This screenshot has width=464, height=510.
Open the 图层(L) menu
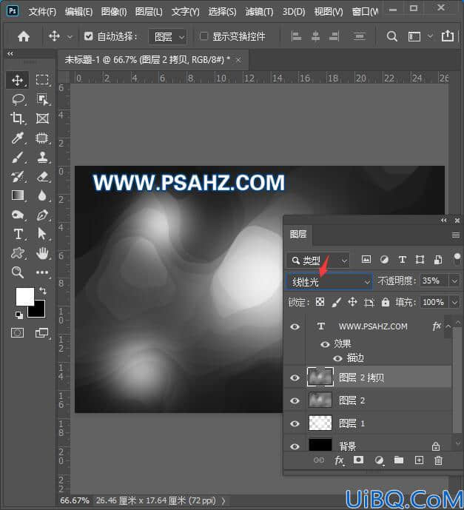pyautogui.click(x=149, y=12)
